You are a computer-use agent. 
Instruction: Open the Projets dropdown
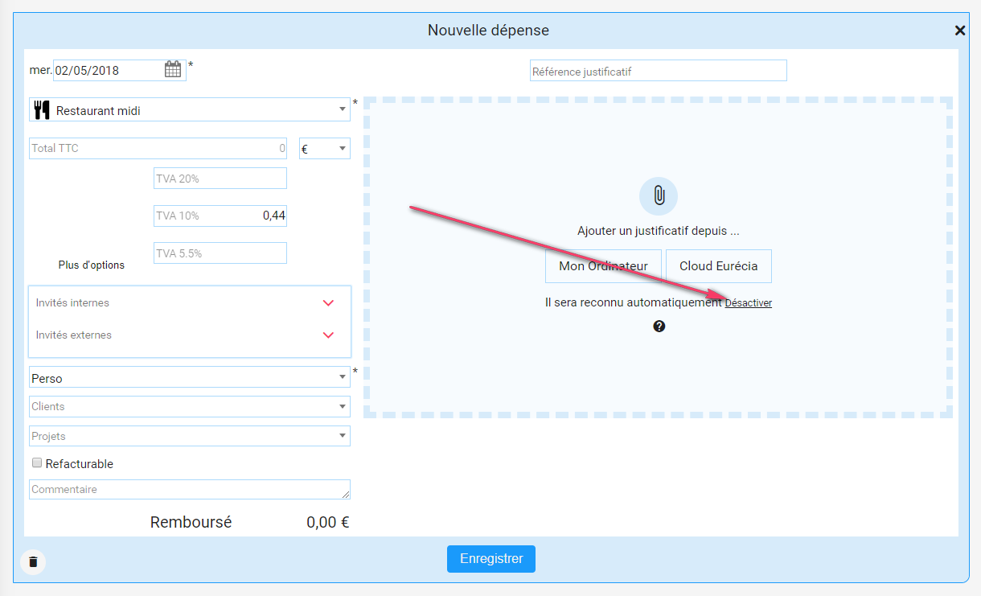190,436
